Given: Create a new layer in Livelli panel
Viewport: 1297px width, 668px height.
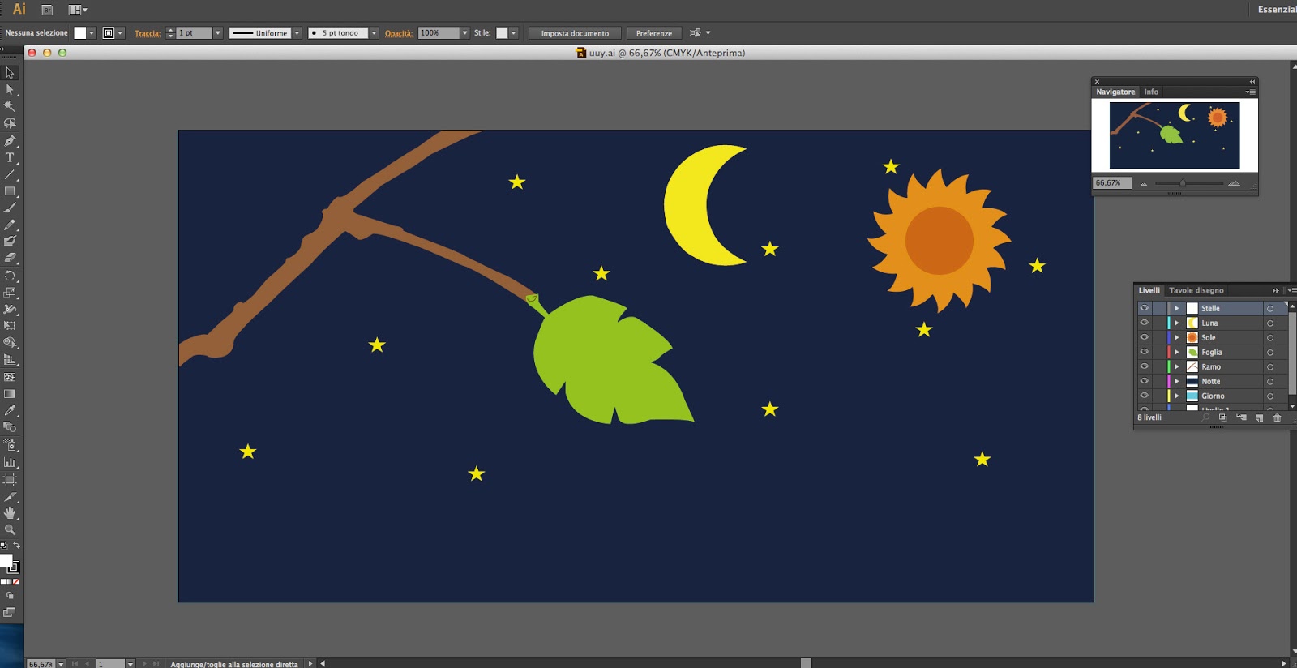Looking at the screenshot, I should (1259, 417).
